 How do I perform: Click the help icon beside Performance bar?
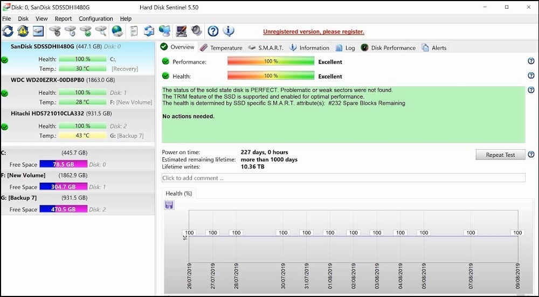coord(531,61)
